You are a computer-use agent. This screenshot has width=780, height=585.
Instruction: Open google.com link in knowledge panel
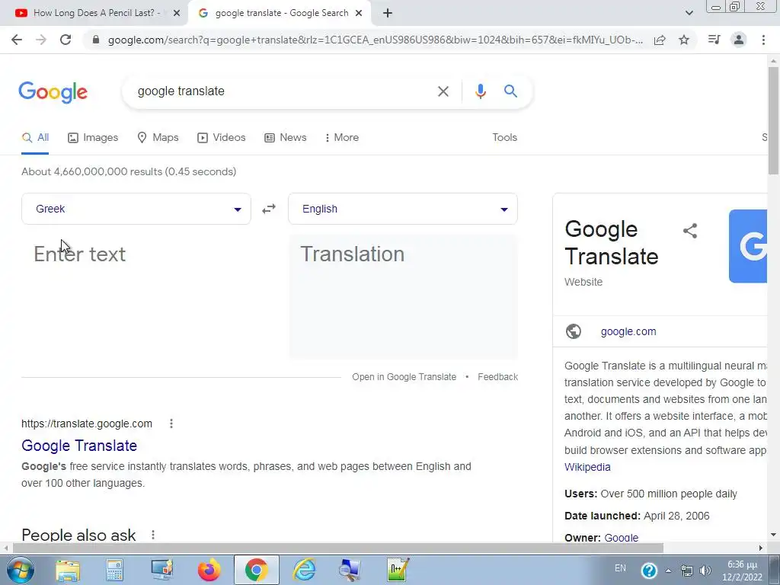[628, 331]
